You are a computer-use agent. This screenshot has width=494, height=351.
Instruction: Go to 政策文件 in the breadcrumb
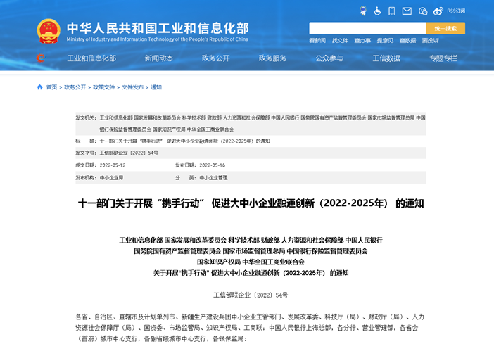point(104,87)
